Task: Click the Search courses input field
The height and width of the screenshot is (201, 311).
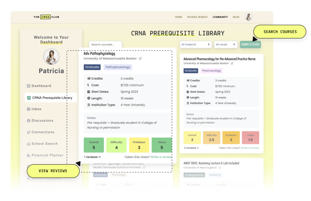Action: (x=106, y=44)
